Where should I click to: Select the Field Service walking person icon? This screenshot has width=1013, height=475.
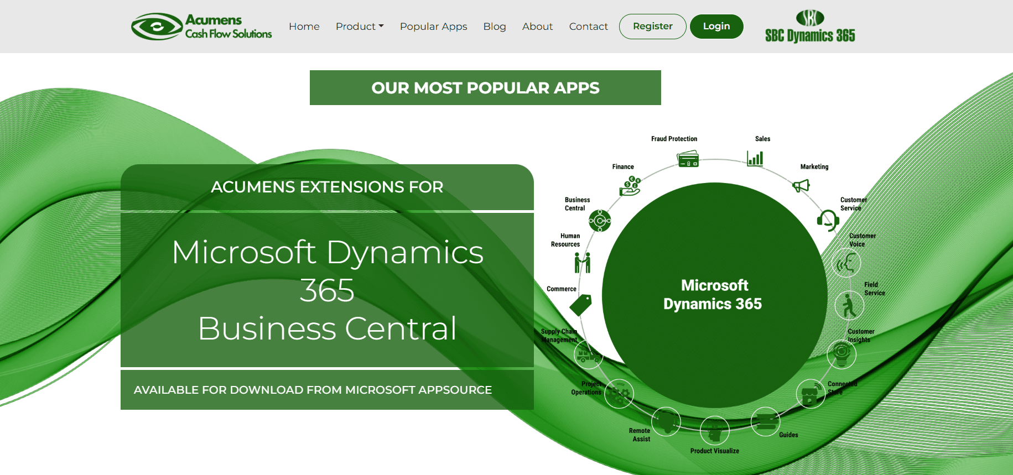click(x=849, y=306)
